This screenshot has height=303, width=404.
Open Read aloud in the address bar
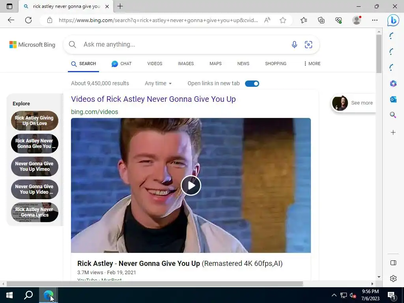[267, 20]
